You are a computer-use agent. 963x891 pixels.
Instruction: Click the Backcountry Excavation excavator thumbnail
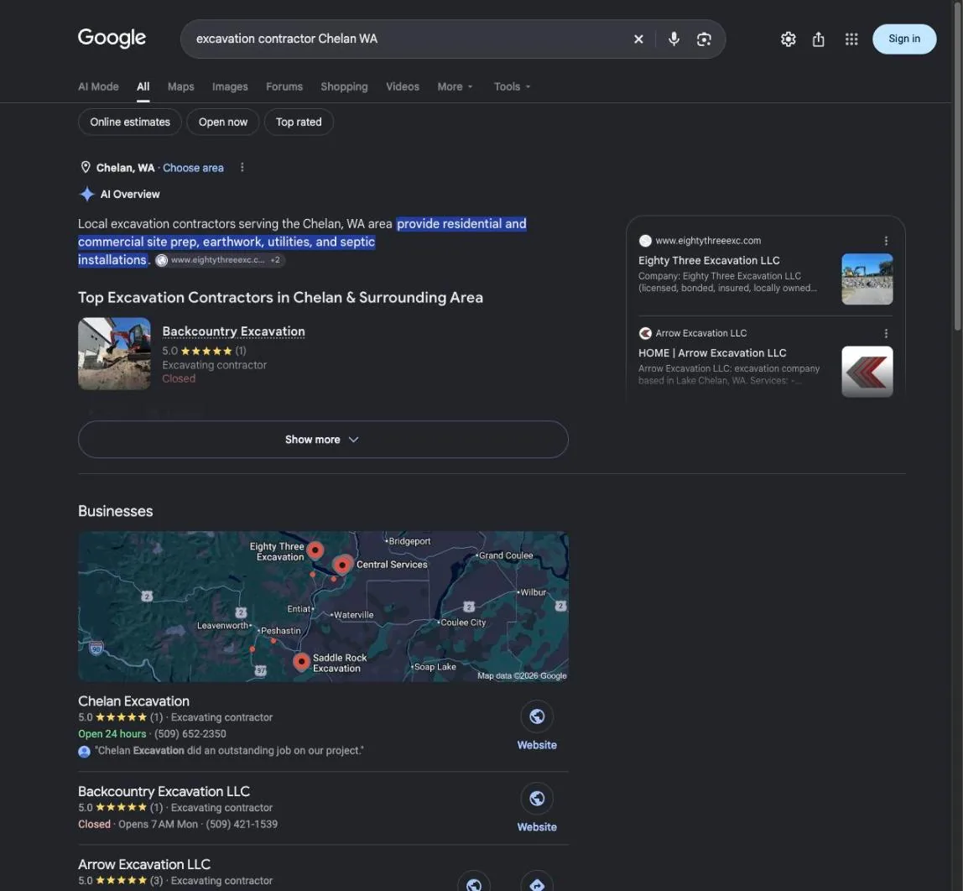(x=114, y=354)
